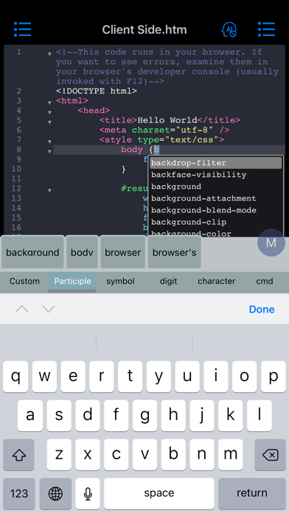Tap the microphone dictation key
The width and height of the screenshot is (289, 513).
point(88,493)
